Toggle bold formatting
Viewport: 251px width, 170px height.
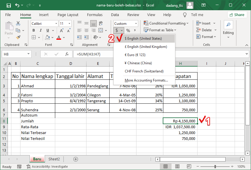33,30
